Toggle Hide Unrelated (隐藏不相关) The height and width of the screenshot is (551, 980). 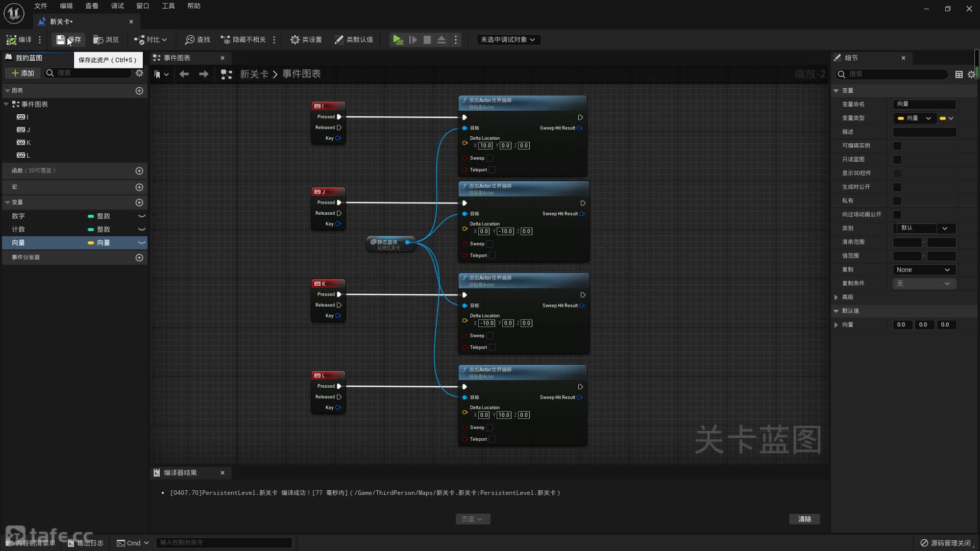243,40
